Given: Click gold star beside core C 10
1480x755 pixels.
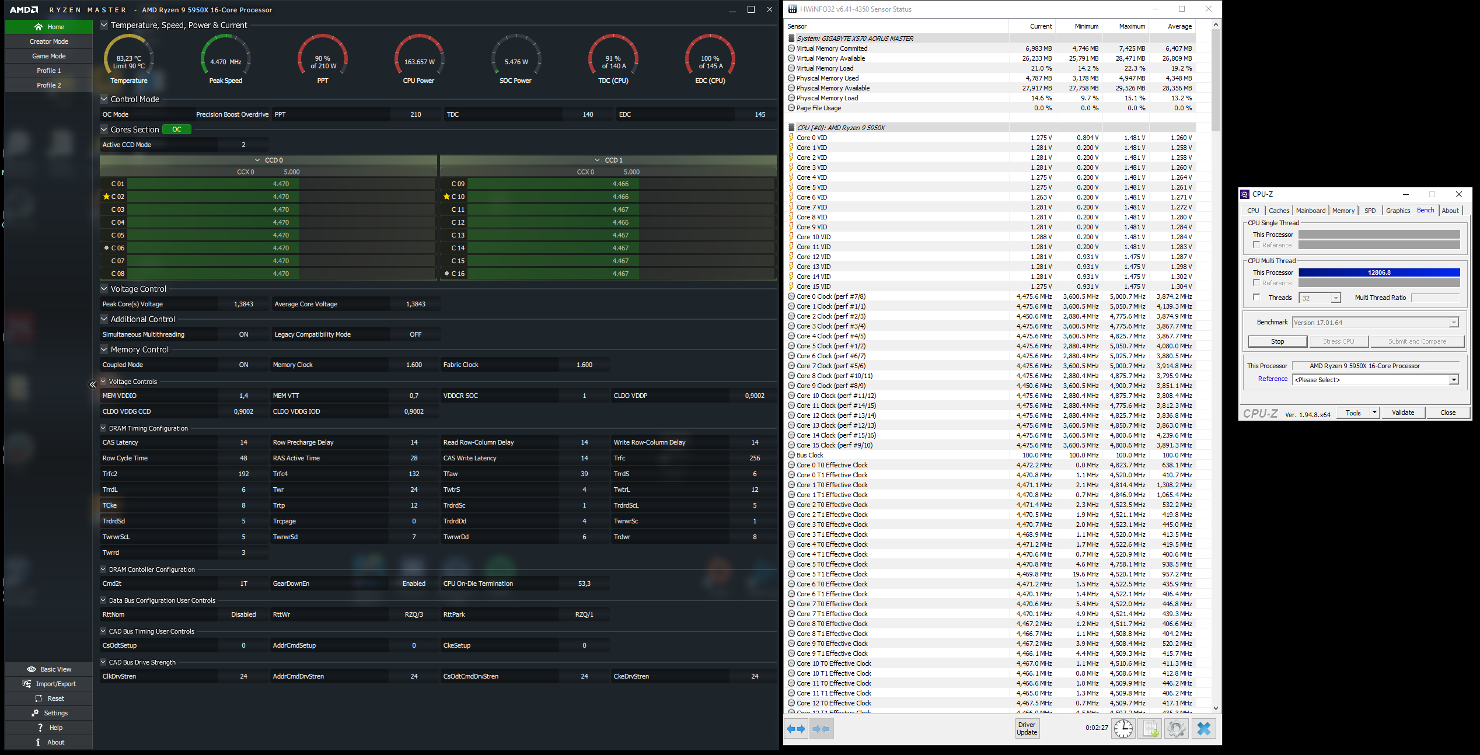Looking at the screenshot, I should (x=446, y=197).
